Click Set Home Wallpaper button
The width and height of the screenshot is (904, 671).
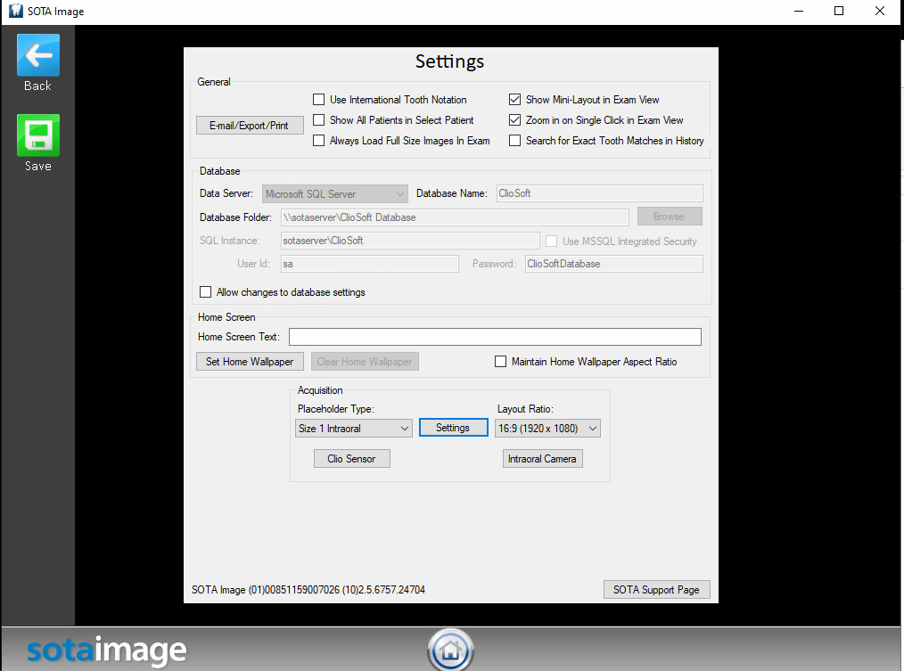(x=250, y=362)
